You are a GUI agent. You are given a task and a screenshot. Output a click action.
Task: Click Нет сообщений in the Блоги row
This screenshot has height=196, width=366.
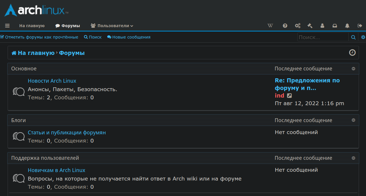point(296,132)
